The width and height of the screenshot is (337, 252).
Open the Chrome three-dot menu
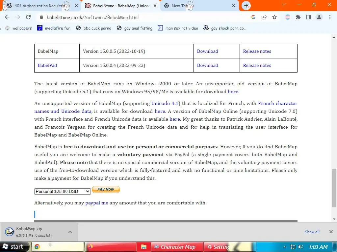tap(330, 17)
